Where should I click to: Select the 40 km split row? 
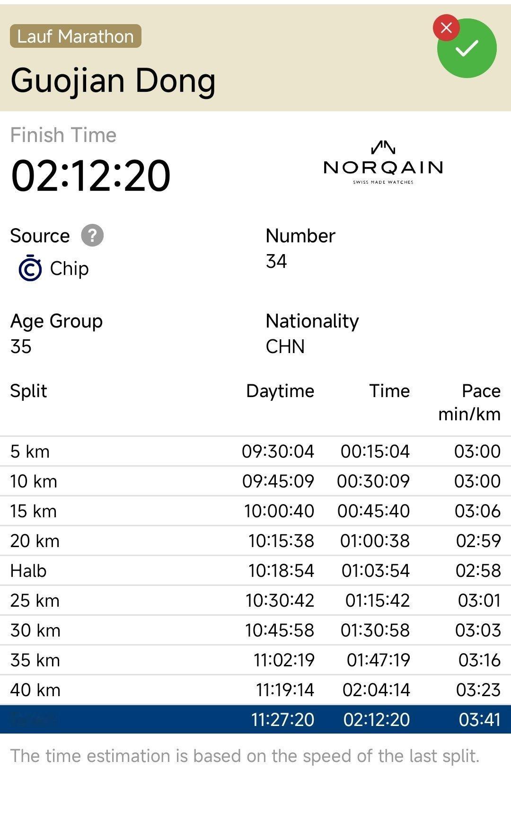point(255,690)
